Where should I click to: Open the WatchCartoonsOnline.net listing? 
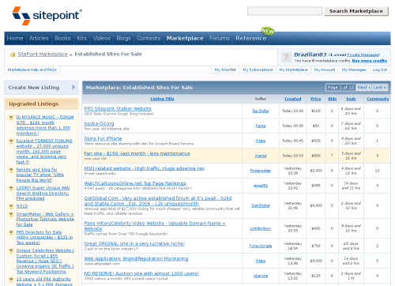[135, 183]
